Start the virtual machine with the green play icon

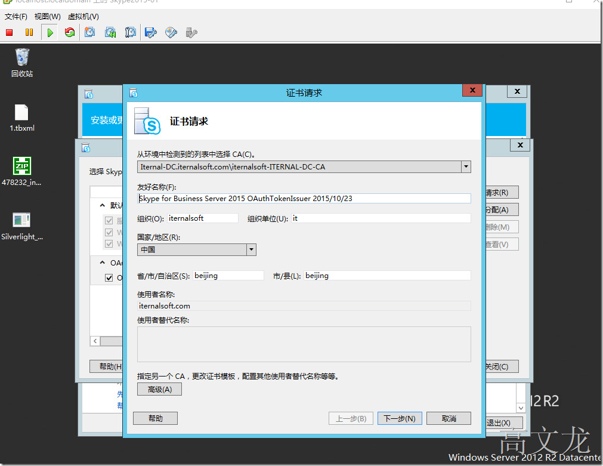click(x=50, y=33)
